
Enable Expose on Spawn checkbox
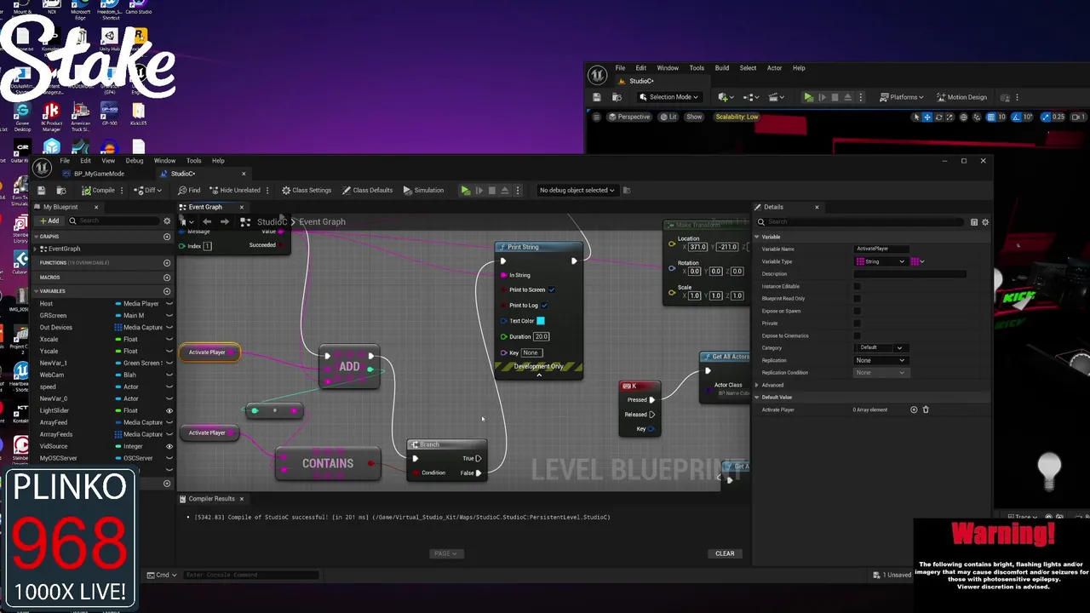(x=857, y=311)
